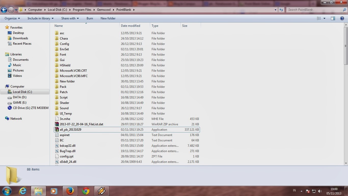Select the aspinet text document icon
This screenshot has height=196, width=348.
(x=57, y=135)
